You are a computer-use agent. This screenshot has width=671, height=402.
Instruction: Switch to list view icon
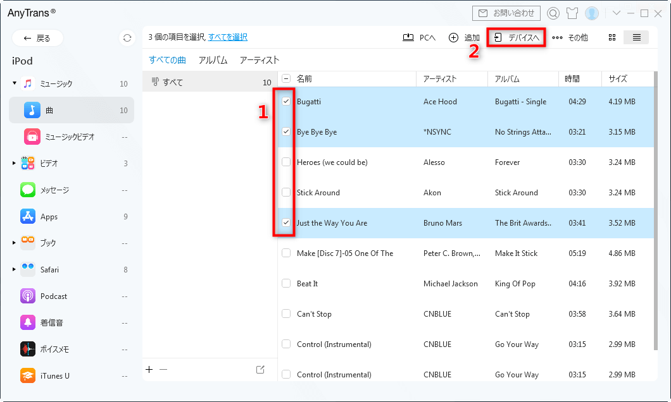(636, 37)
